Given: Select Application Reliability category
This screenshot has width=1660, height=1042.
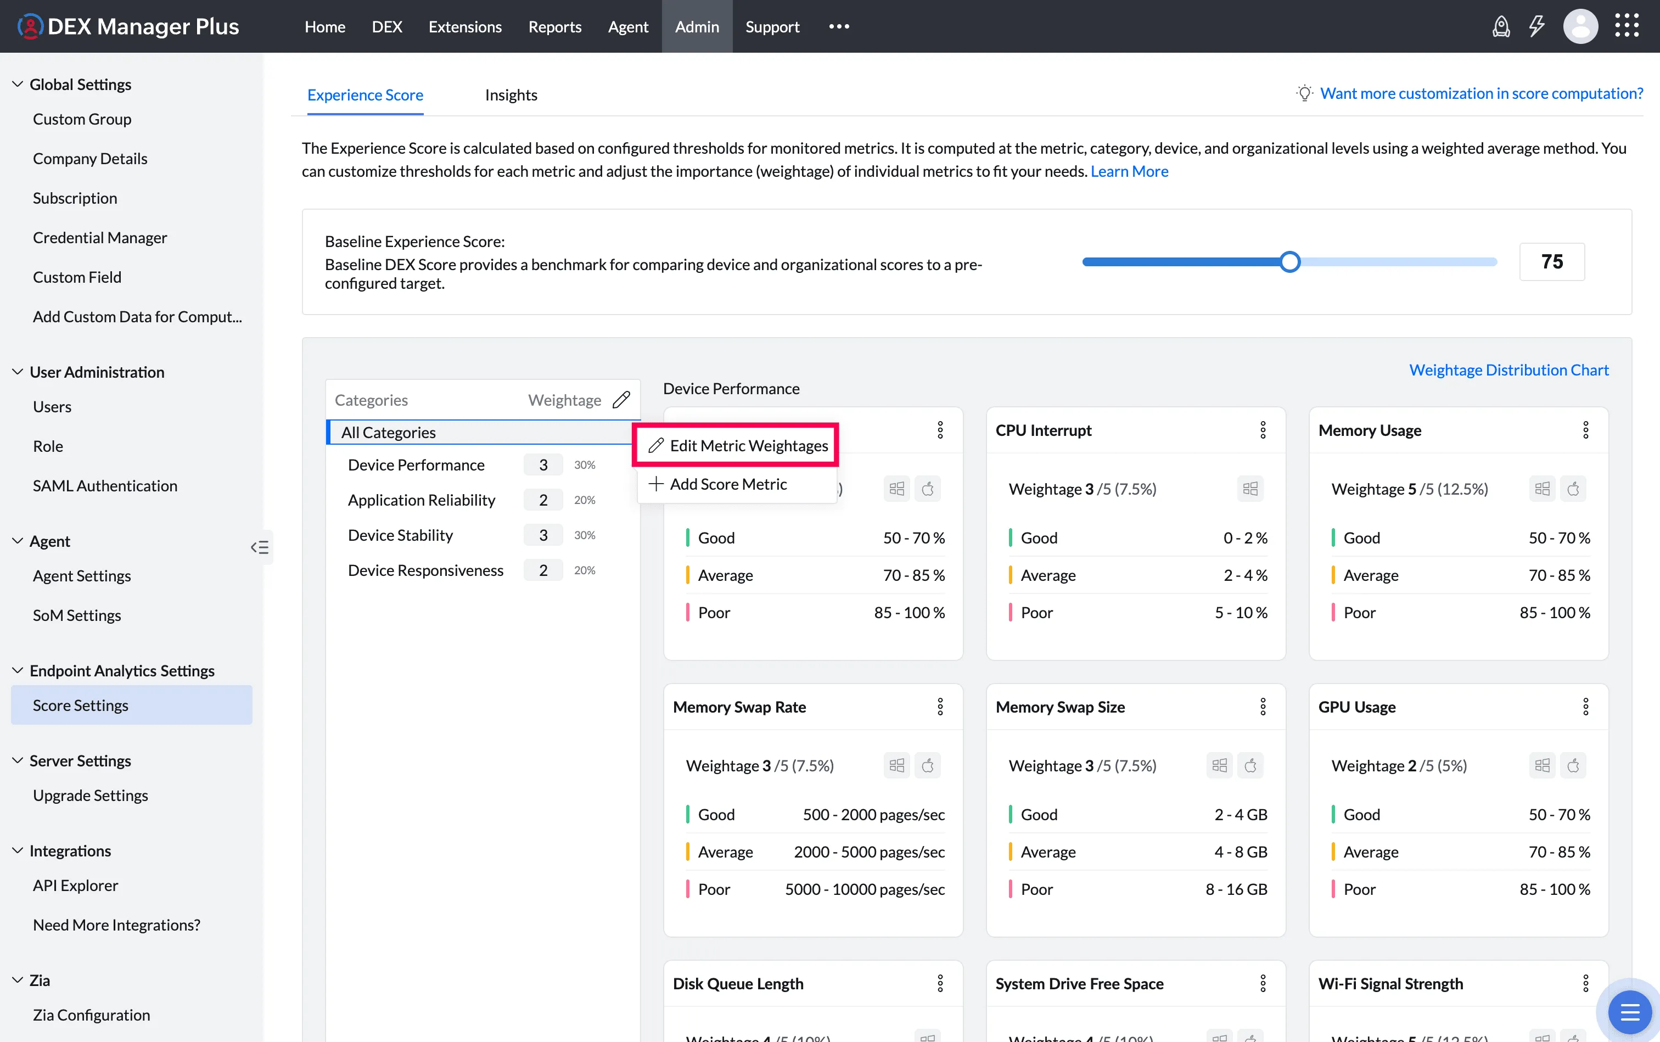Looking at the screenshot, I should pos(421,500).
